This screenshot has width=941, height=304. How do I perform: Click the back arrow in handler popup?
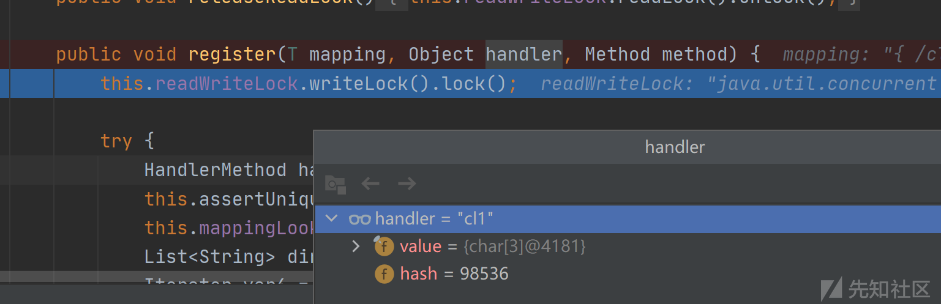pos(370,184)
